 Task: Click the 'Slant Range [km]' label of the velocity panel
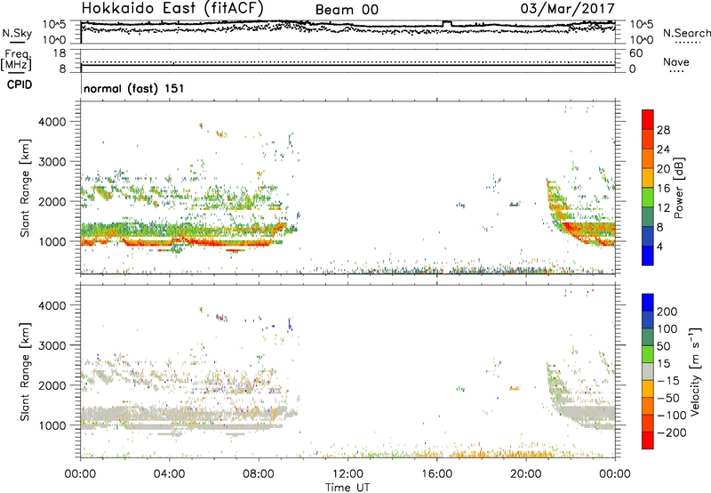pos(25,371)
